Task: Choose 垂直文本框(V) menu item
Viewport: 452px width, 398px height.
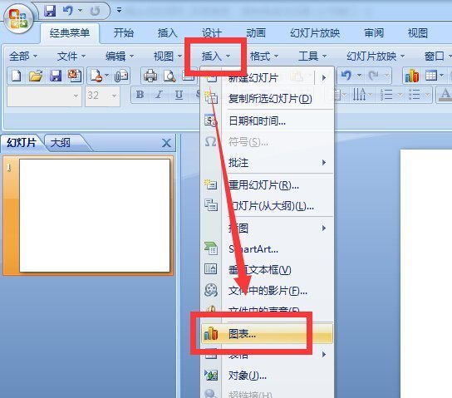Action: 267,270
